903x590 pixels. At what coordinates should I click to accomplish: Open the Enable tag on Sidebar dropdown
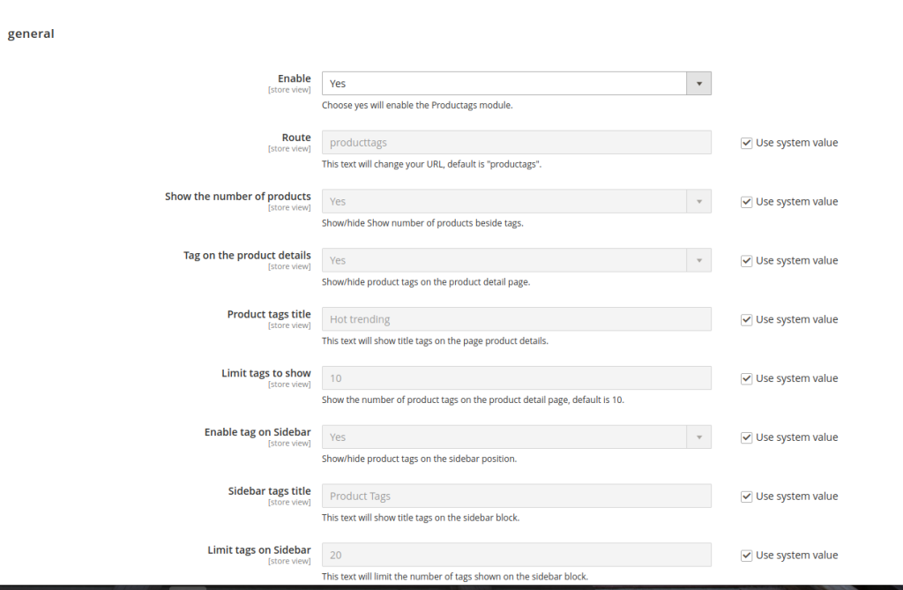click(516, 437)
